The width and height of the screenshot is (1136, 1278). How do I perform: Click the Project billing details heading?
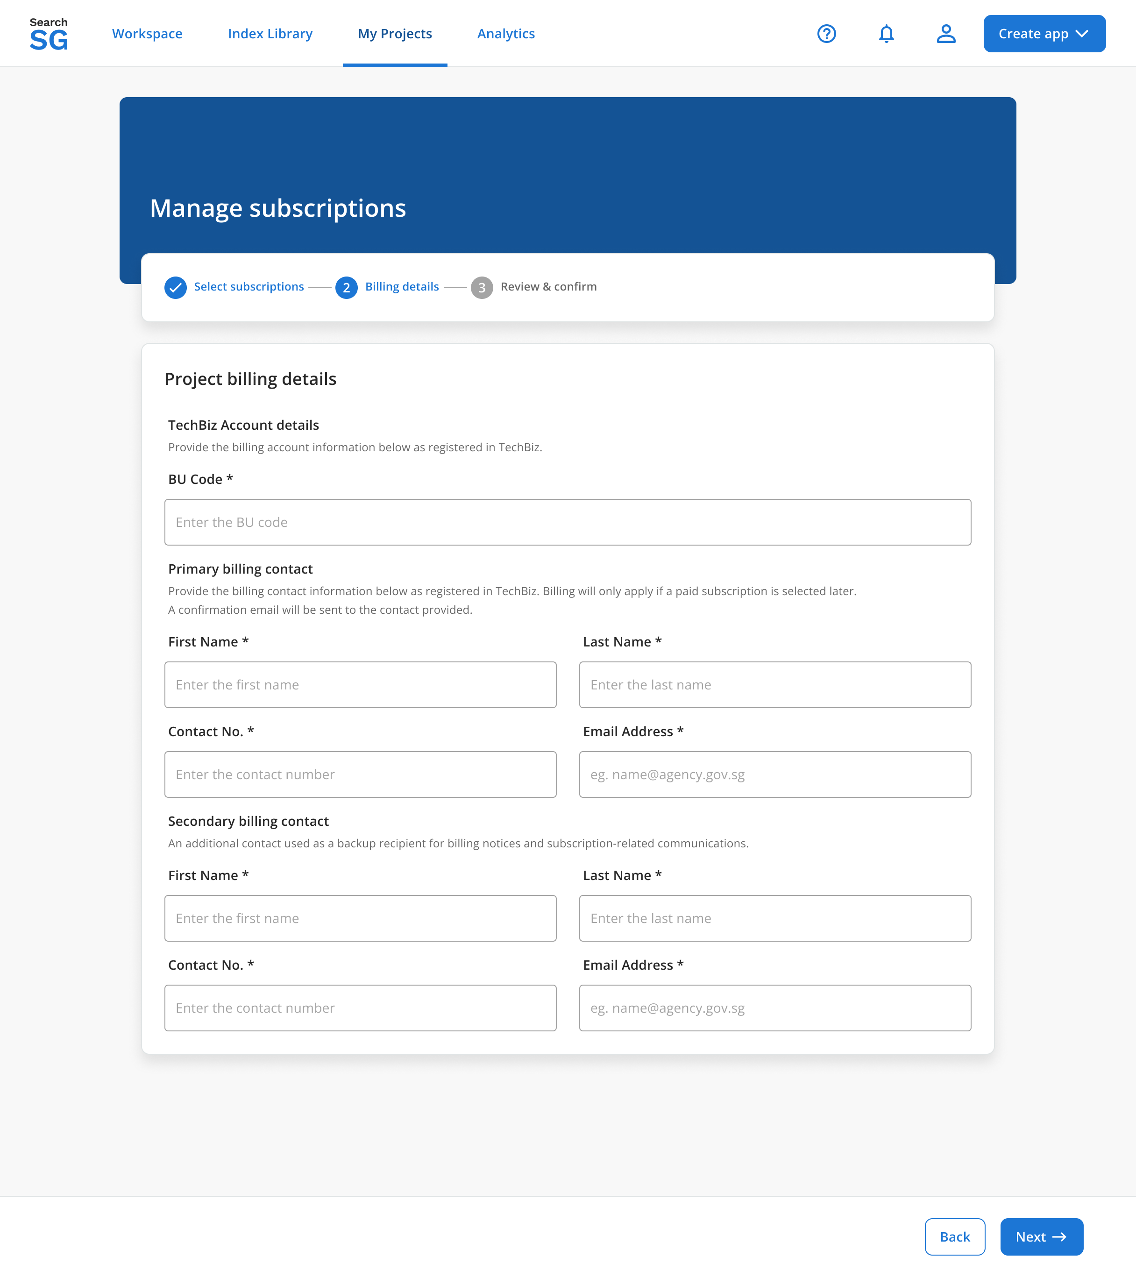point(250,379)
